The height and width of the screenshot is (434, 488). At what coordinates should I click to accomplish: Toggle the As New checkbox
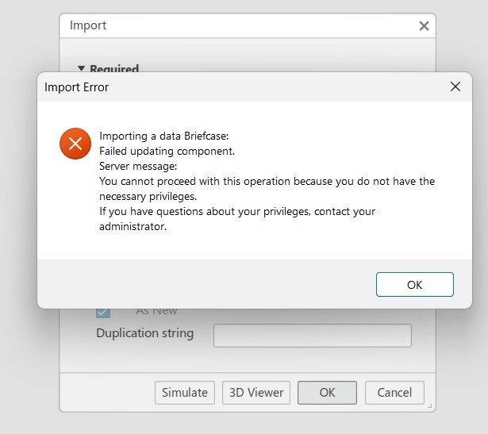[x=103, y=312]
